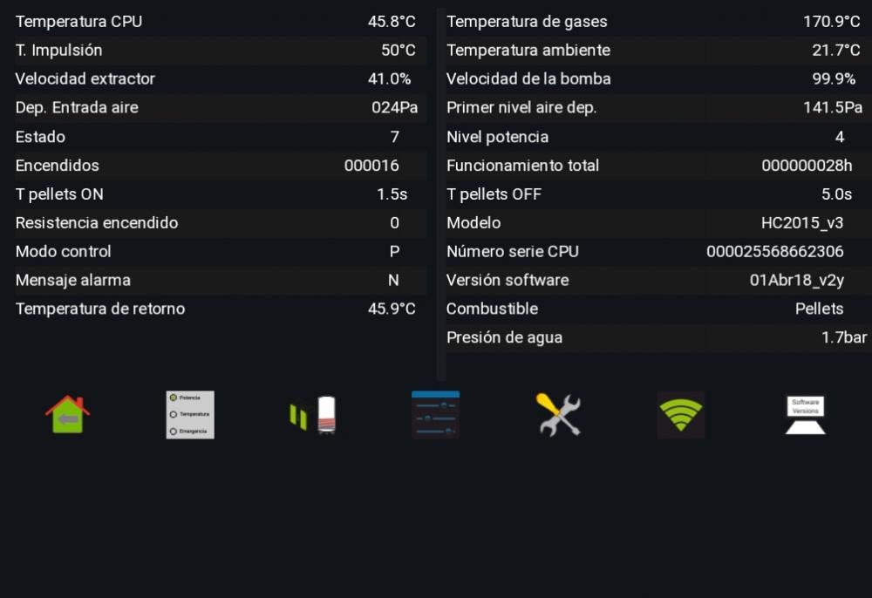Open the sliders settings panel icon
872x598 pixels.
(435, 415)
